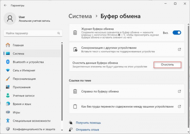Screen dimensions: 190x134
Task: Select Учетные записи label
Action: tap(24, 96)
